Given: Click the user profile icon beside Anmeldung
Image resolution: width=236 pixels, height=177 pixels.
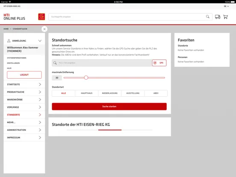Looking at the screenshot, I should 9,41.
